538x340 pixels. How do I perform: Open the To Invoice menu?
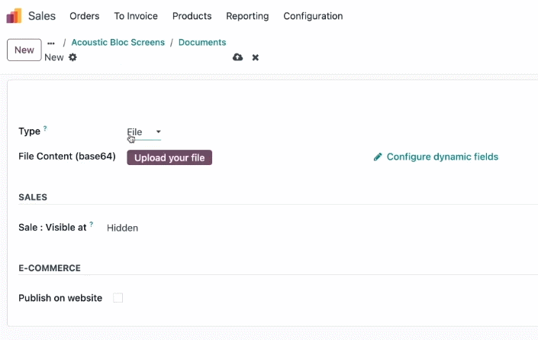point(136,16)
